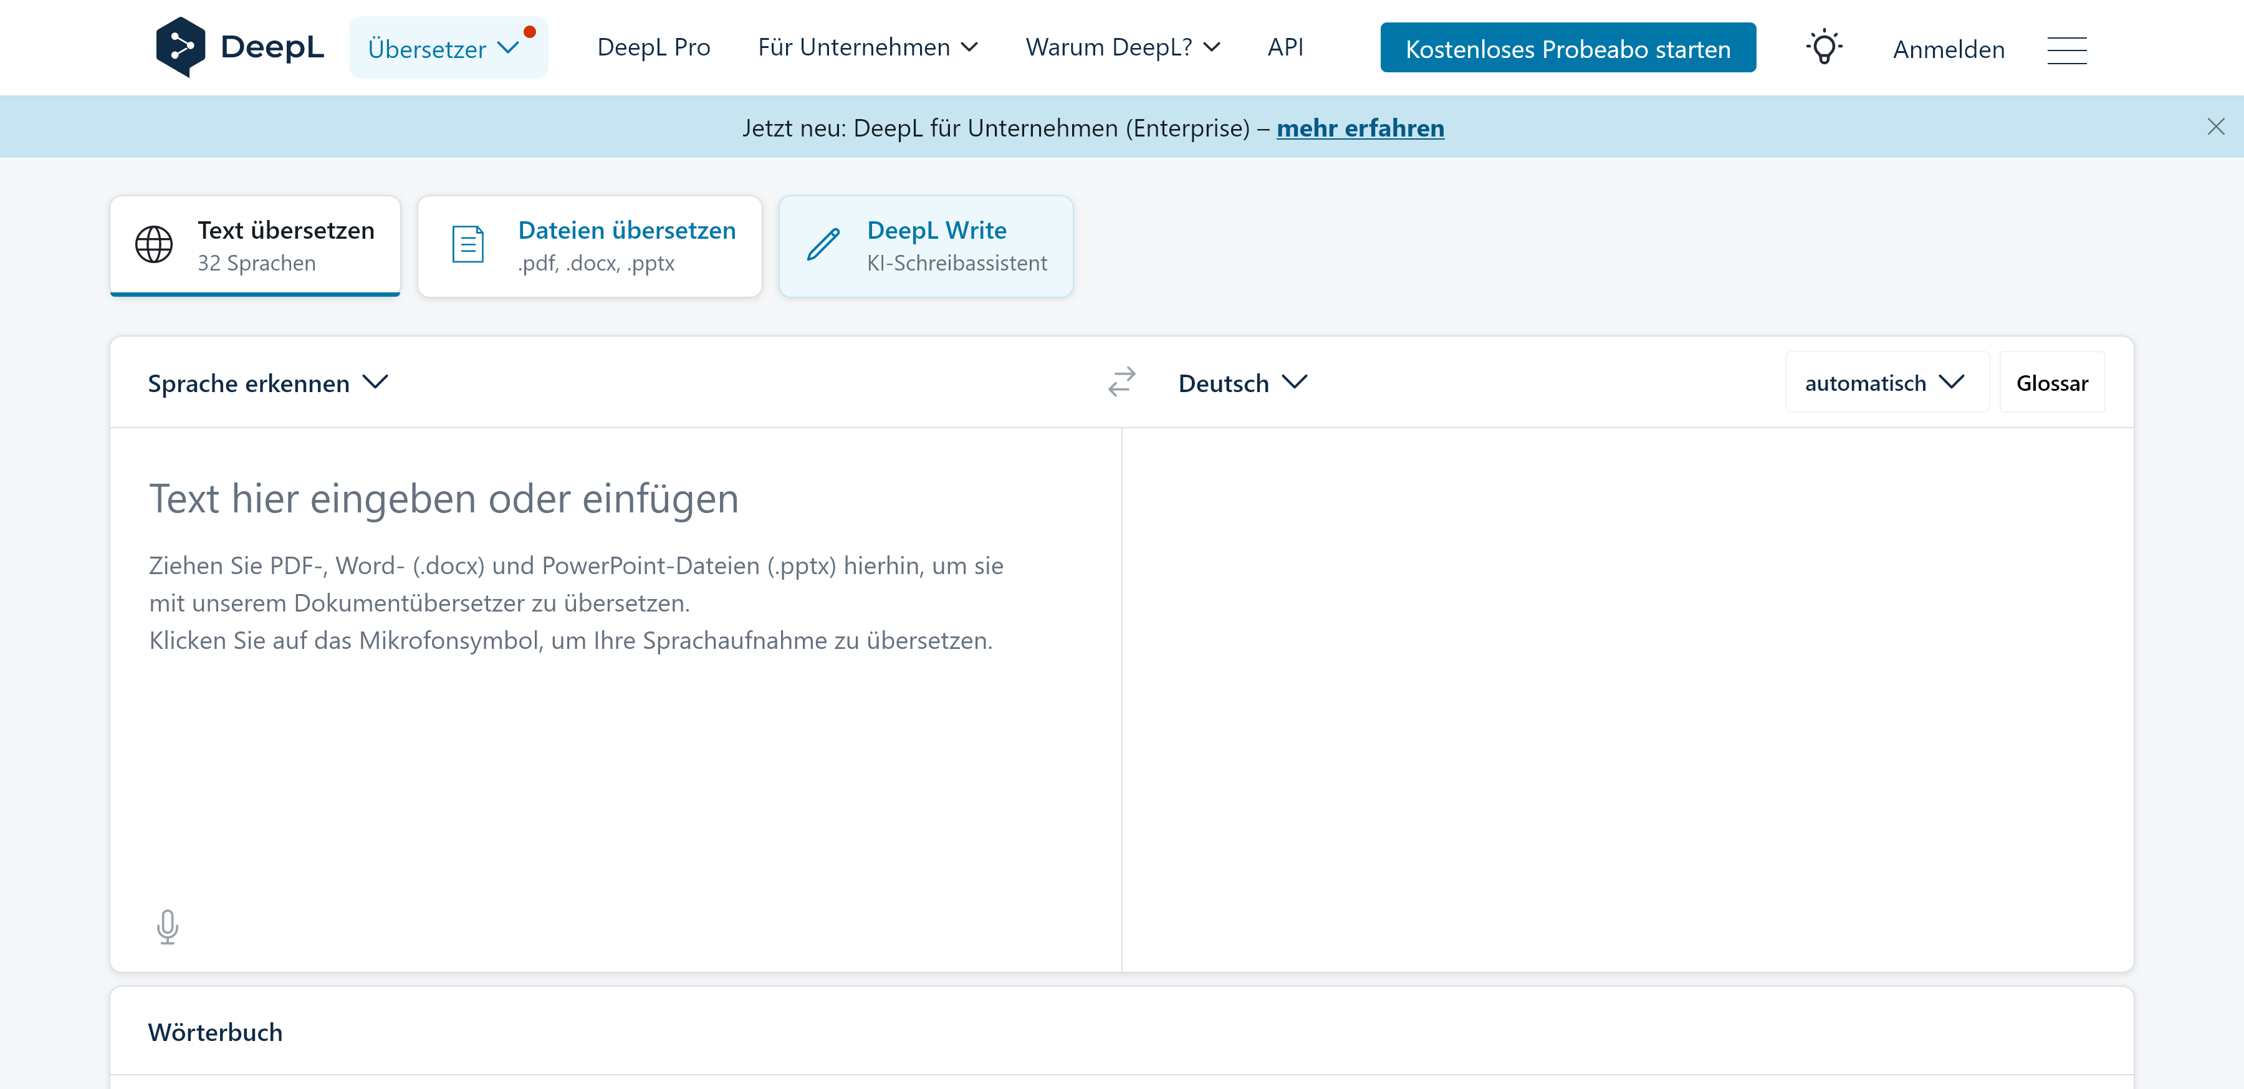
Task: Open the hamburger menu icon
Action: pyautogui.click(x=2066, y=50)
